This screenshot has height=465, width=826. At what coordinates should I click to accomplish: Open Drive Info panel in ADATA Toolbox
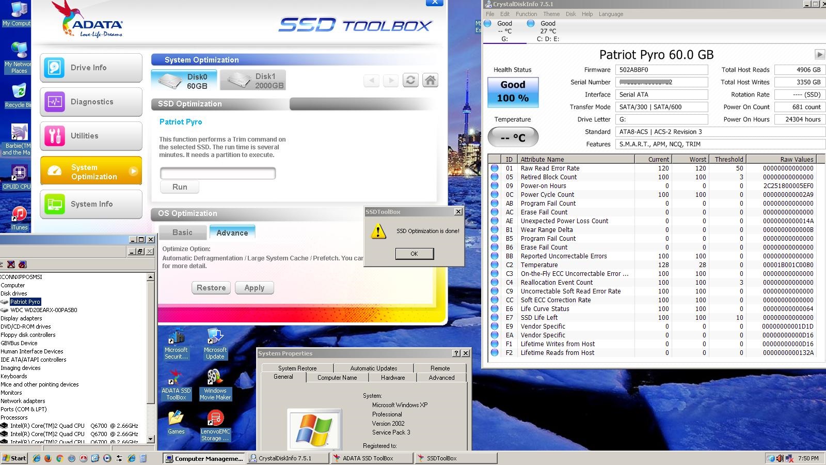click(91, 68)
